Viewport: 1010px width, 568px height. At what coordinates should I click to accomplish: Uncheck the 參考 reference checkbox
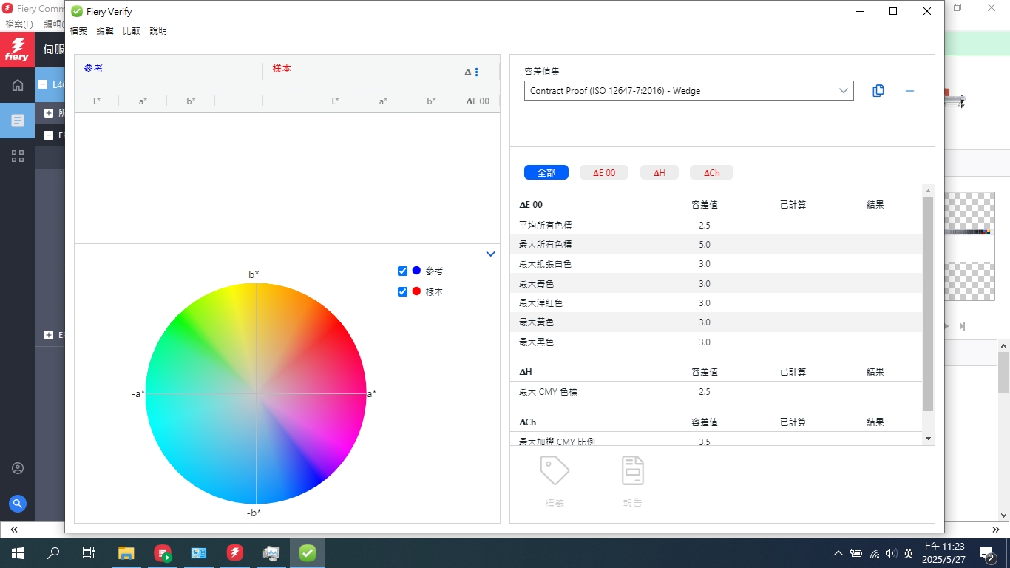pyautogui.click(x=402, y=271)
